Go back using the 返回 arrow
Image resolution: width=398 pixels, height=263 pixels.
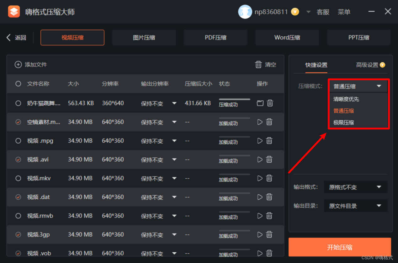coord(9,38)
